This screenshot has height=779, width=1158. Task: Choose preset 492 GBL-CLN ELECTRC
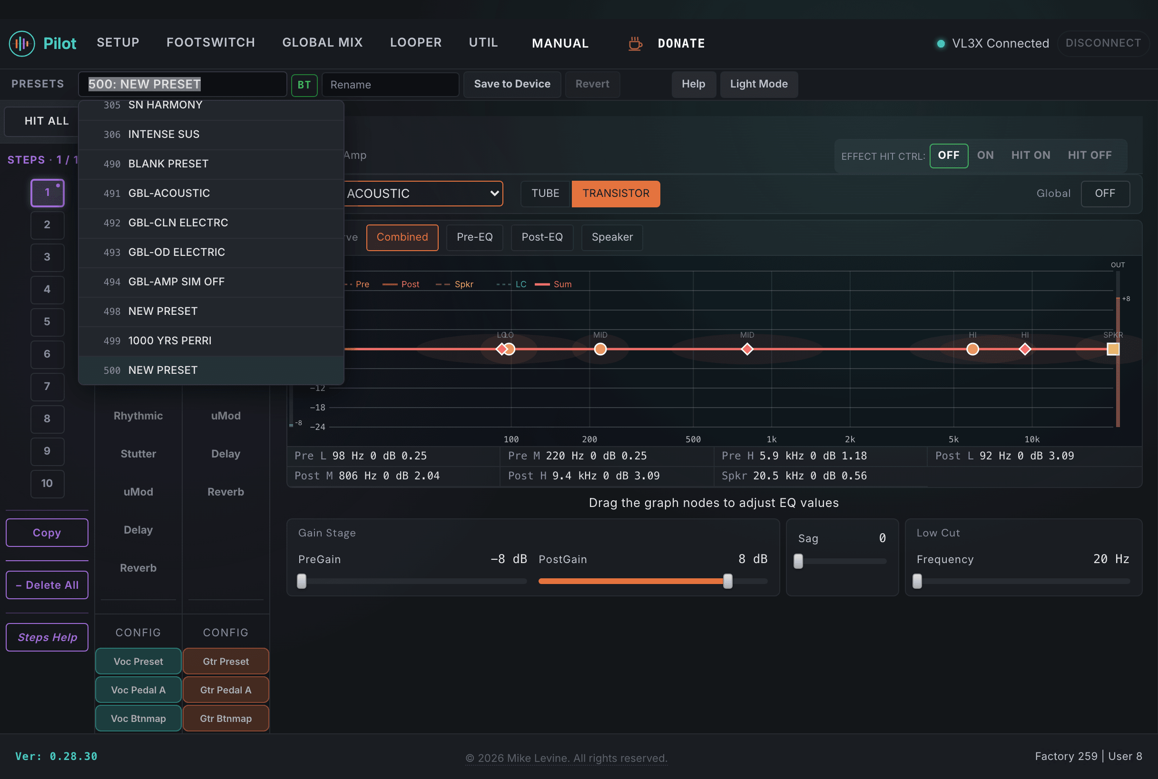point(211,223)
